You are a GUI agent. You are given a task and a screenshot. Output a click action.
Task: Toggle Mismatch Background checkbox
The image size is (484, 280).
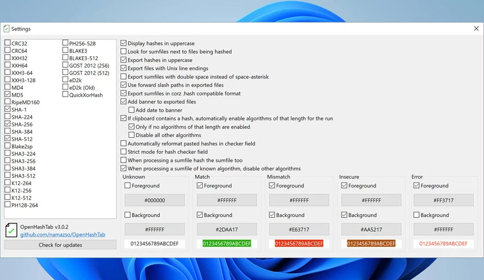tap(272, 215)
